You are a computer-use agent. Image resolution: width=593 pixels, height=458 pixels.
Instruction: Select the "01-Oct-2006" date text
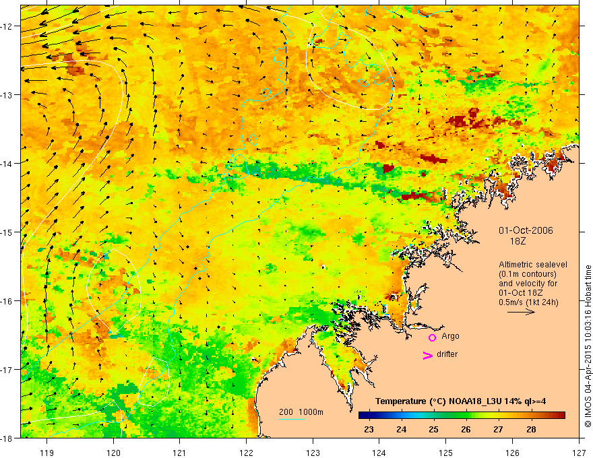coord(526,230)
